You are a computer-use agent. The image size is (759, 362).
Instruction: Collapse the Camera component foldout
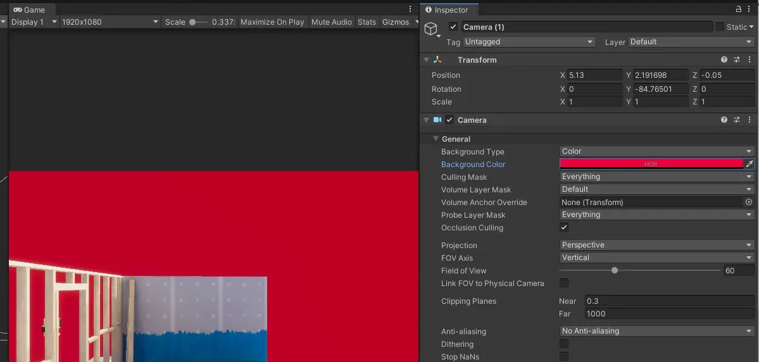(x=426, y=120)
